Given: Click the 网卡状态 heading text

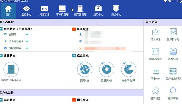Looking at the screenshot, I should [x=83, y=100].
